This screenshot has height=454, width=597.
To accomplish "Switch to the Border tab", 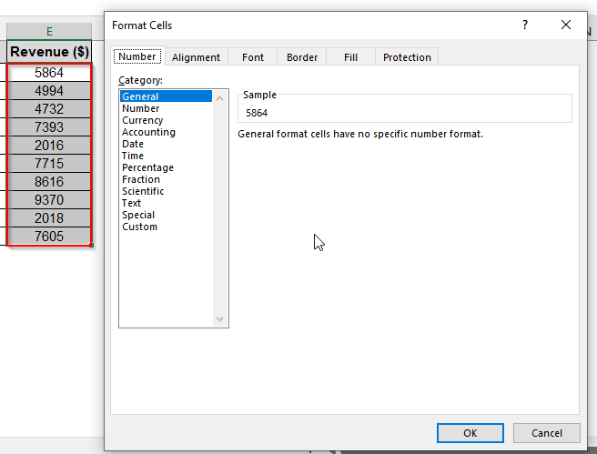I will tap(302, 57).
